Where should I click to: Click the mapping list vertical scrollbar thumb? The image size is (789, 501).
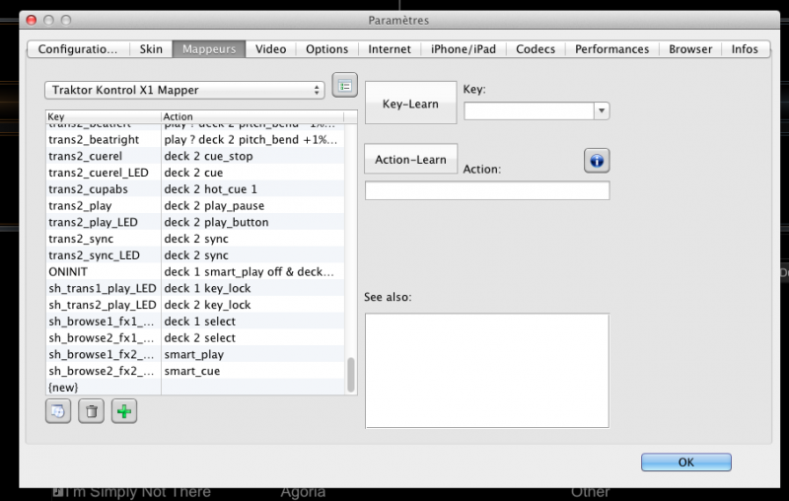[x=351, y=375]
